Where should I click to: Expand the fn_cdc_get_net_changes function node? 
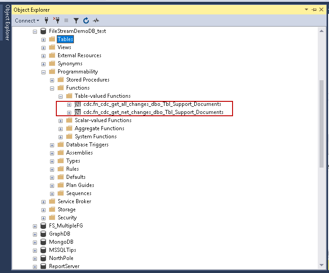coord(69,113)
